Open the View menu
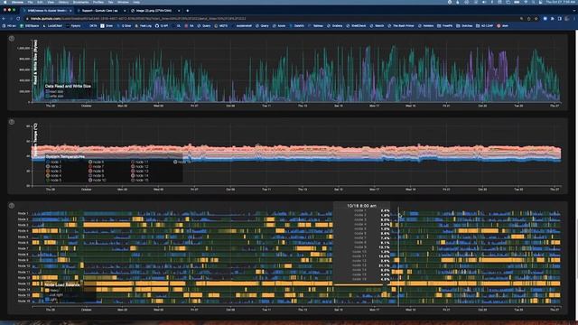This screenshot has height=325, width=578. tap(51, 2)
